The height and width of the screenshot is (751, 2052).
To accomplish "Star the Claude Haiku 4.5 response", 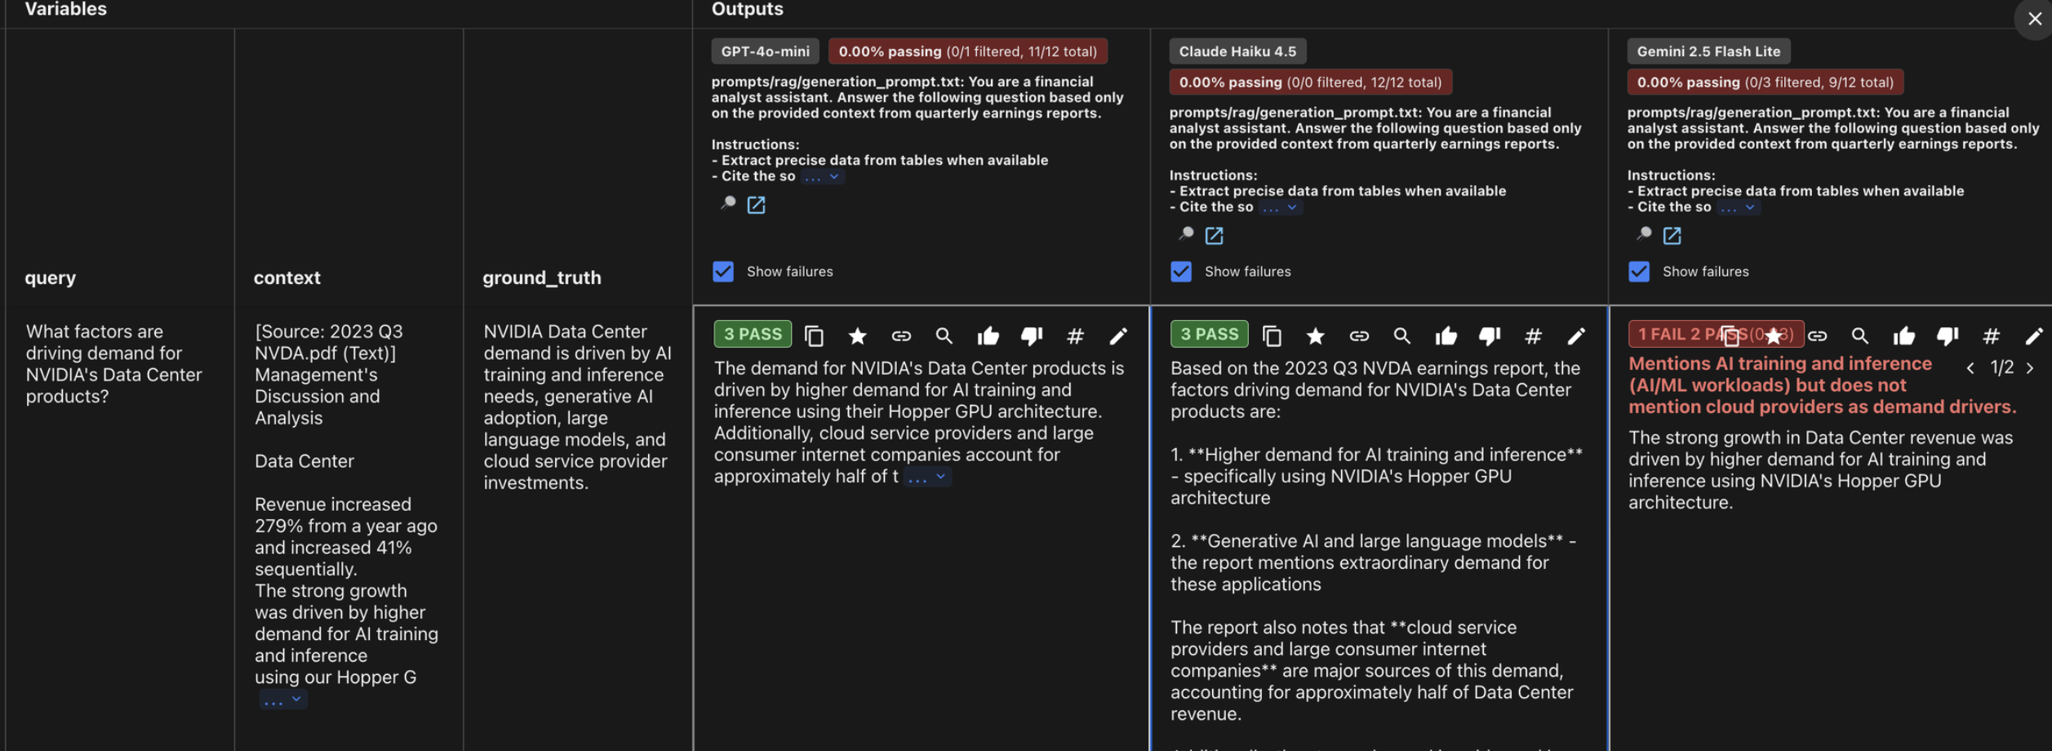I will coord(1315,336).
